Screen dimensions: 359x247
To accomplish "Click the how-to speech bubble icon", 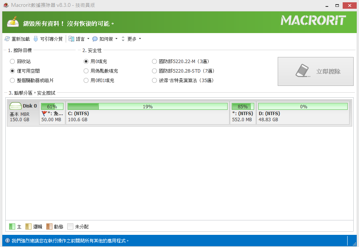I will click(95, 39).
